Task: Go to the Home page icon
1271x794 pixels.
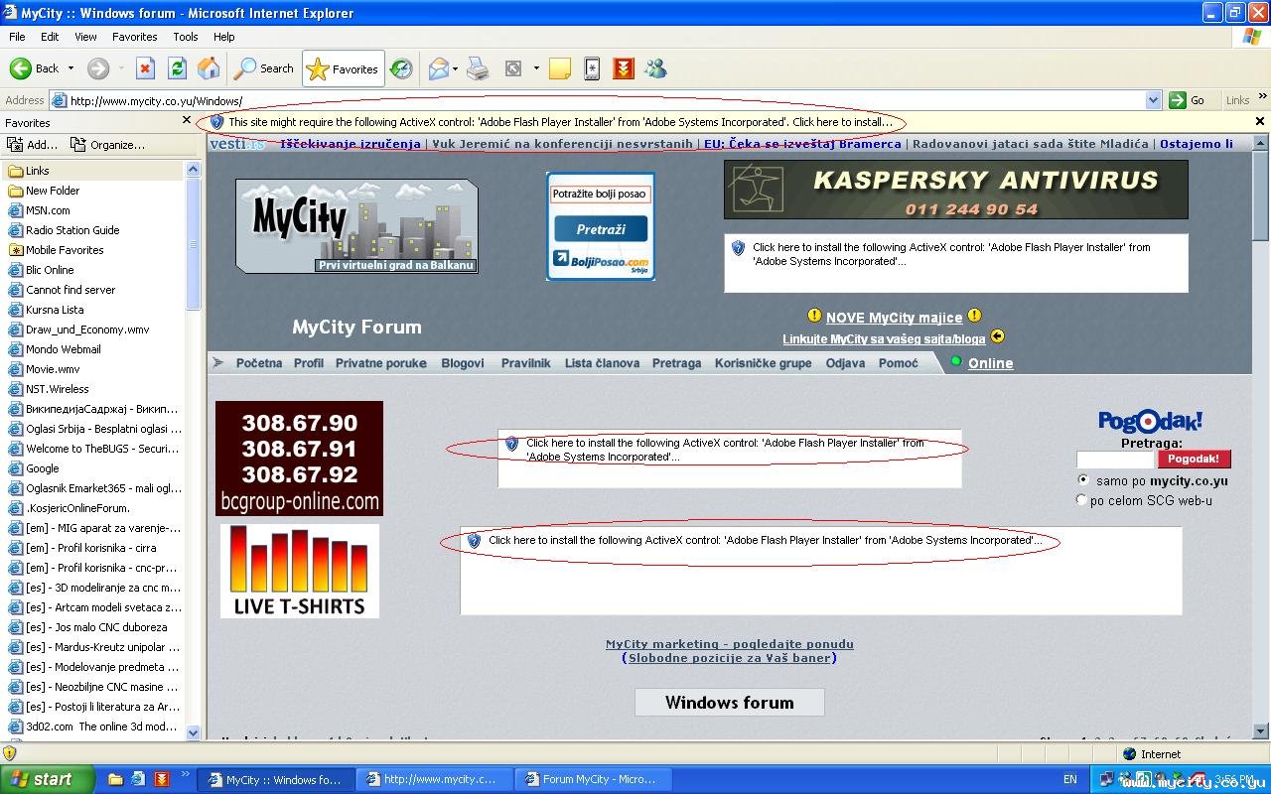Action: point(209,68)
